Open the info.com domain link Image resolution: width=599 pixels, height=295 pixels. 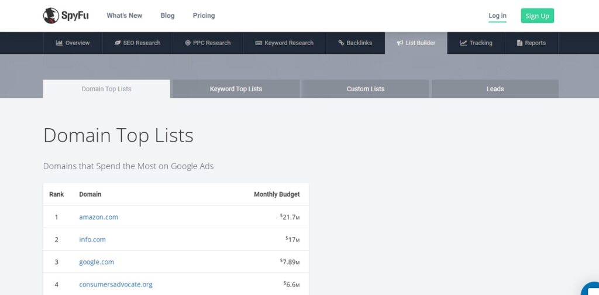(92, 239)
